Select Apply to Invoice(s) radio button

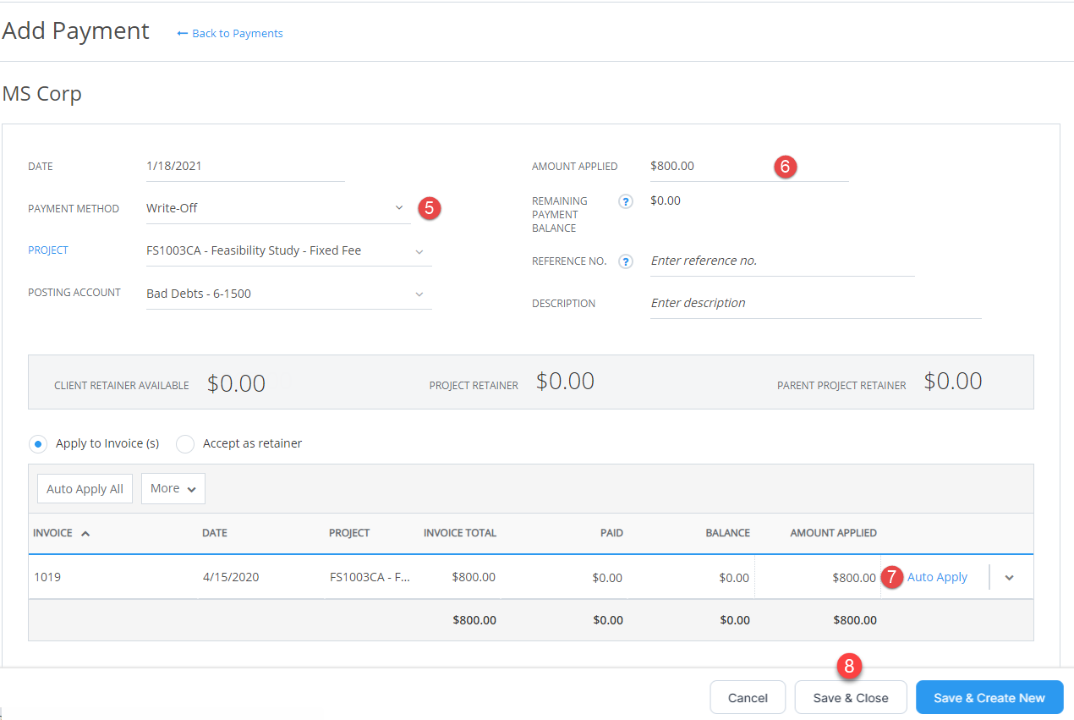point(38,444)
